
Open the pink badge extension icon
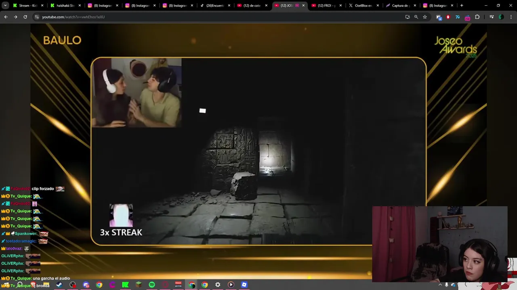pos(467,17)
